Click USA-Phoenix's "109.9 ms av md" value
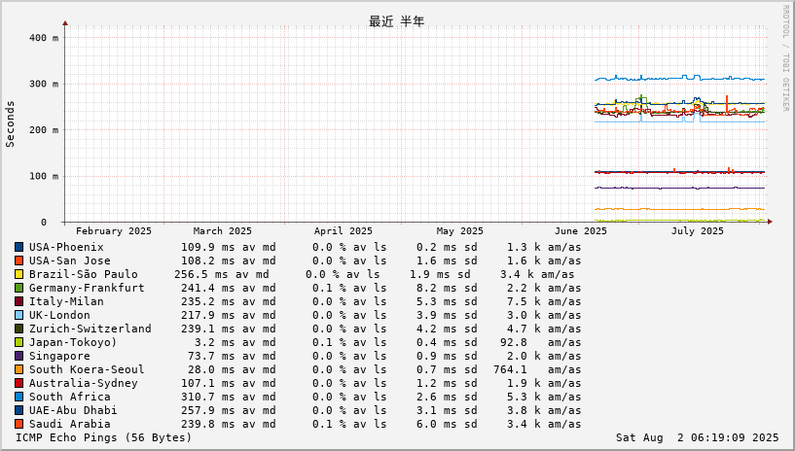Image resolution: width=795 pixels, height=451 pixels. [x=229, y=247]
